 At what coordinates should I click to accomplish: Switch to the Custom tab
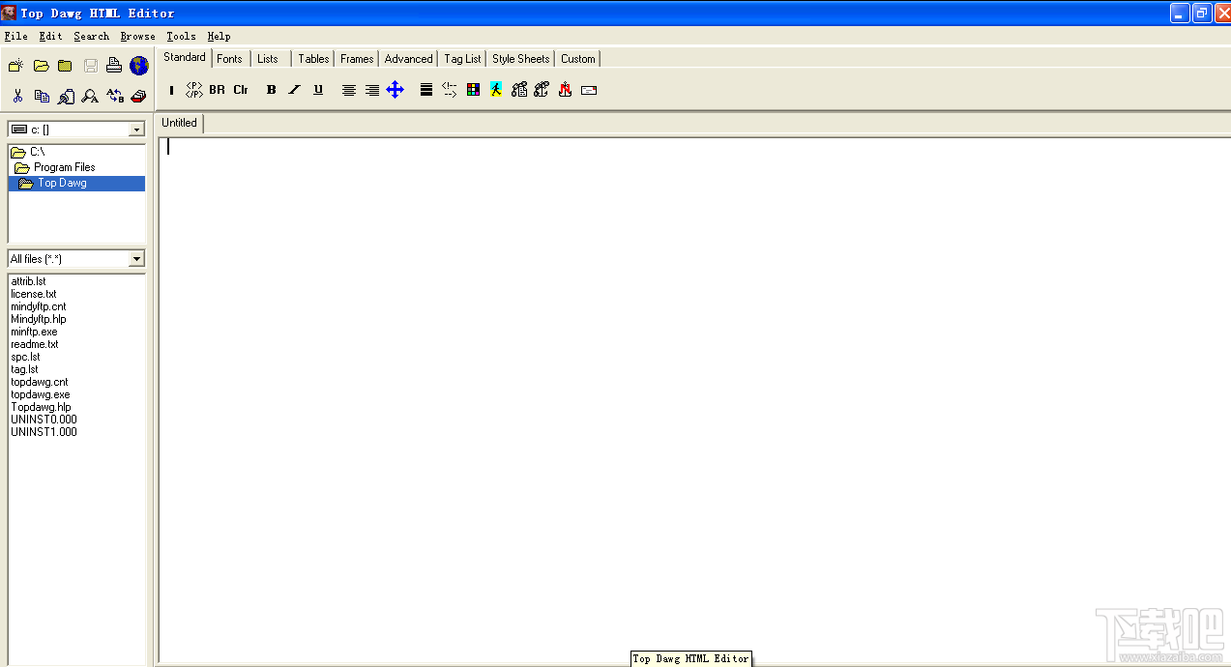click(578, 59)
